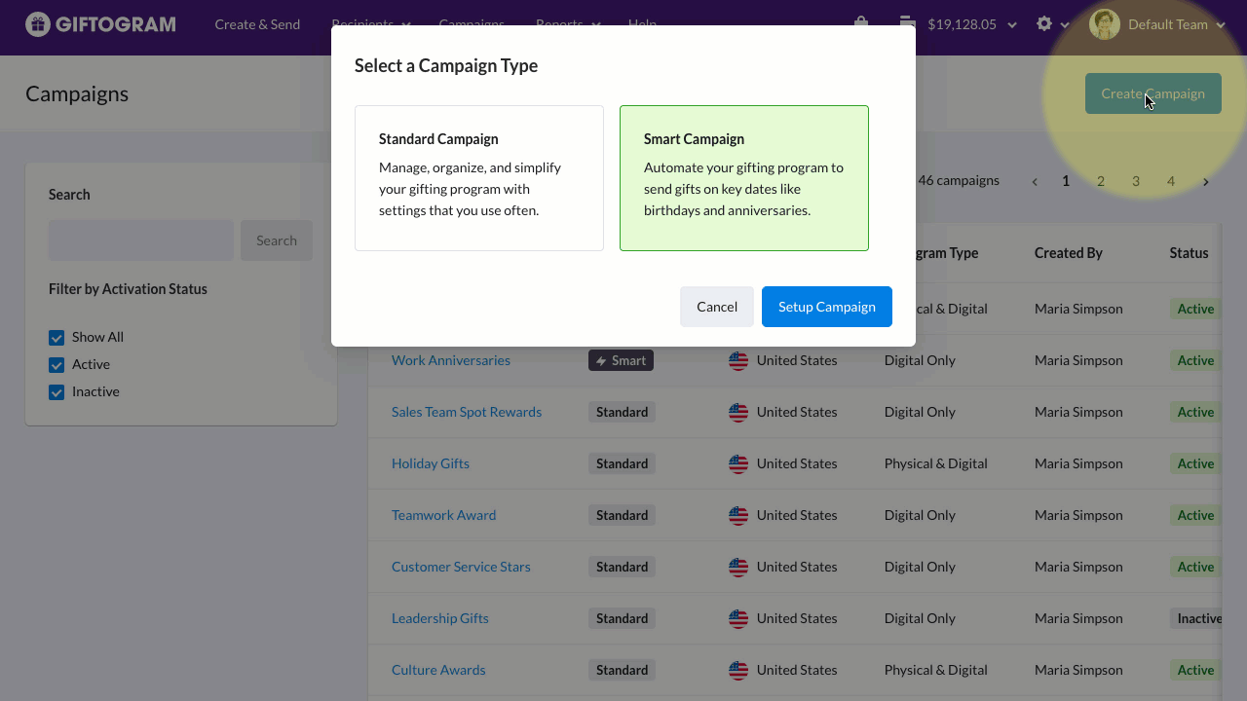Open the settings gear icon
The width and height of the screenshot is (1247, 701).
tap(1044, 23)
